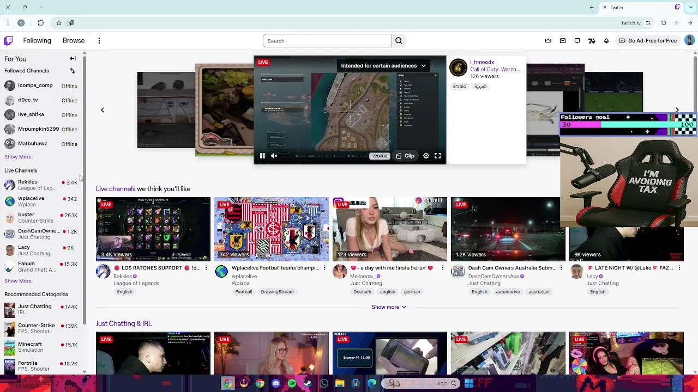The image size is (698, 392).
Task: Reload the page in the browser
Action: pyautogui.click(x=664, y=23)
